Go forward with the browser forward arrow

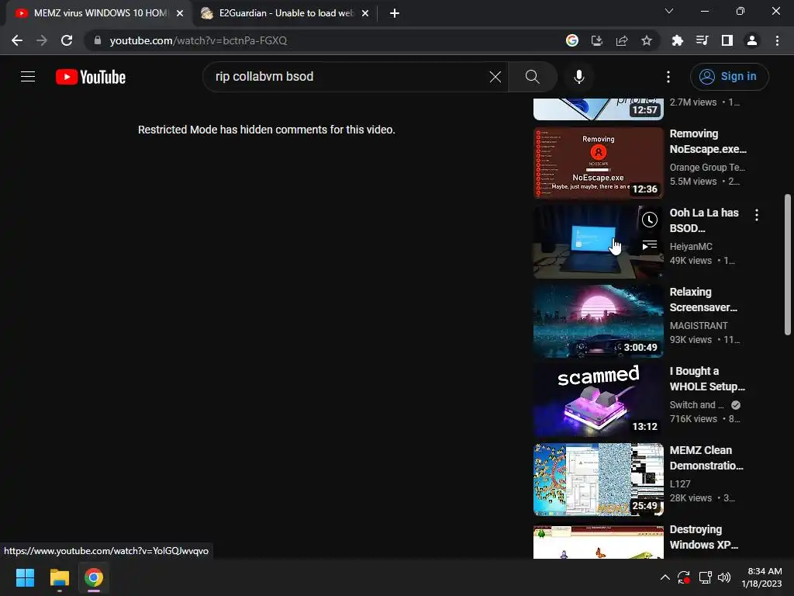[42, 40]
